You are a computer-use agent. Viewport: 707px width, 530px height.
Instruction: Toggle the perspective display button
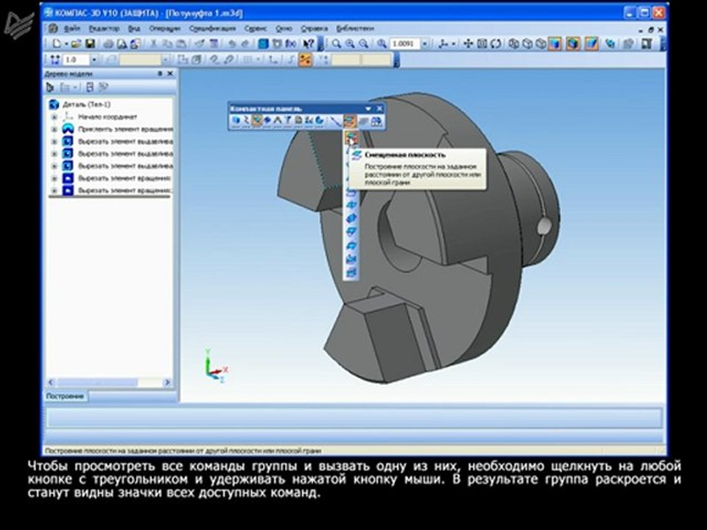click(x=591, y=43)
